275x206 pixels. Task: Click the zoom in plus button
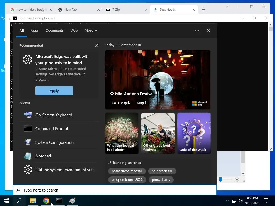coord(237,180)
